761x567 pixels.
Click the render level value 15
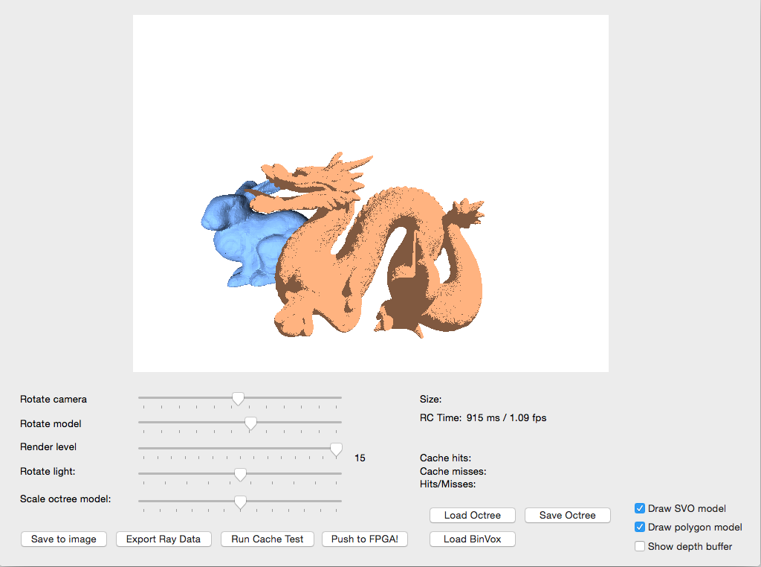point(360,458)
